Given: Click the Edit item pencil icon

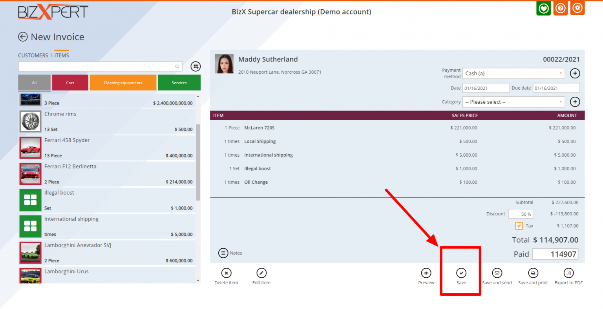Looking at the screenshot, I should pos(261,273).
